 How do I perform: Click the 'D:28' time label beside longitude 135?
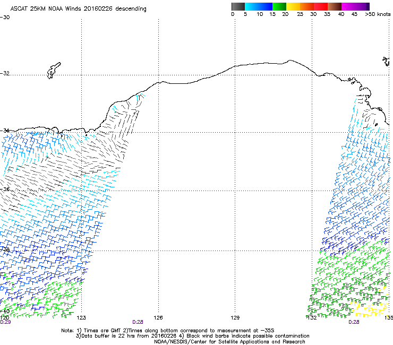coord(354,322)
